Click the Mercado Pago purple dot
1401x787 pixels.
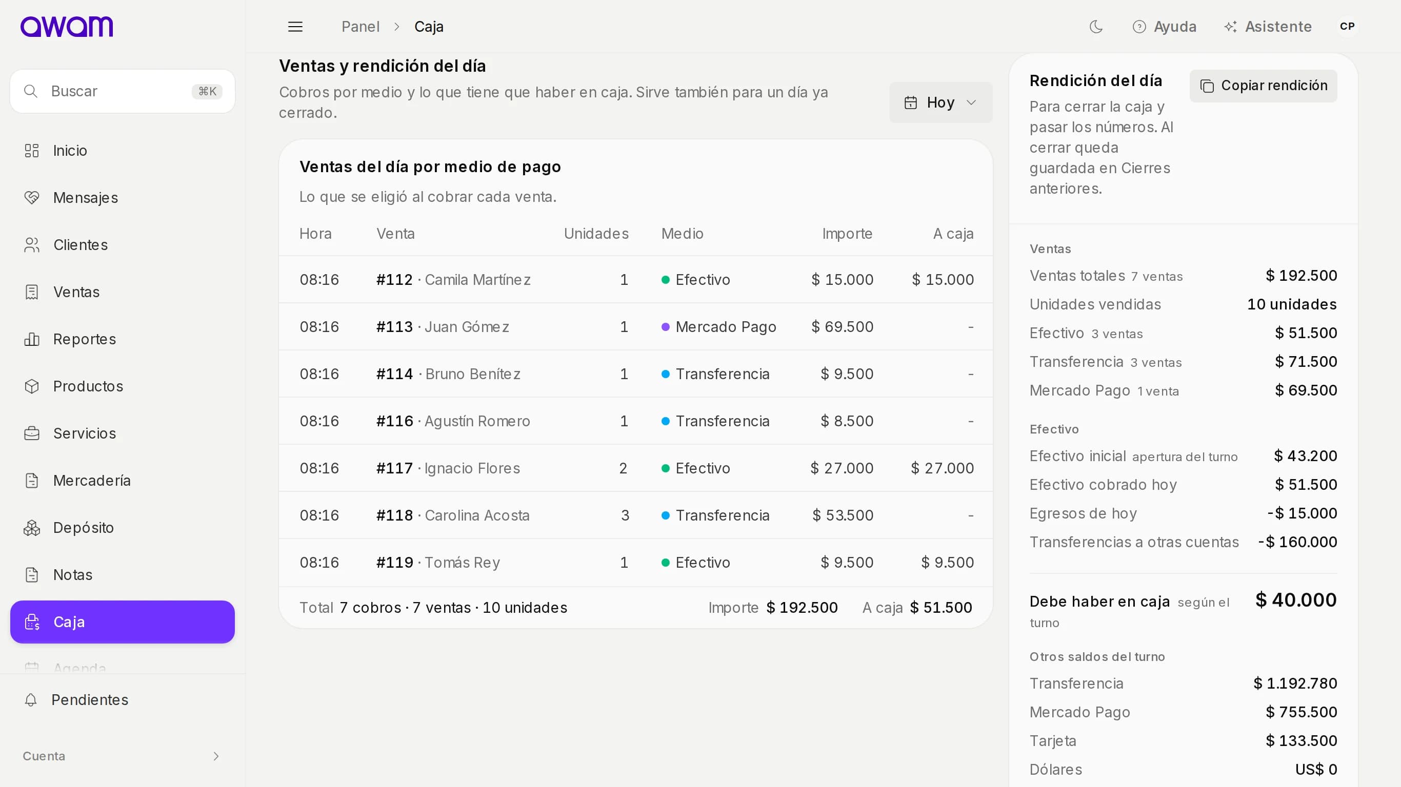(665, 327)
